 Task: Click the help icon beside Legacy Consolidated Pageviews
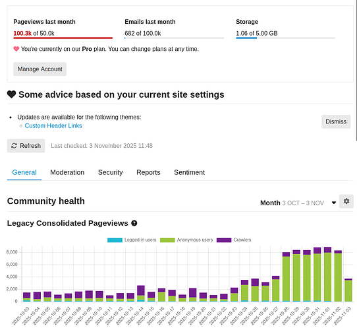pos(134,223)
